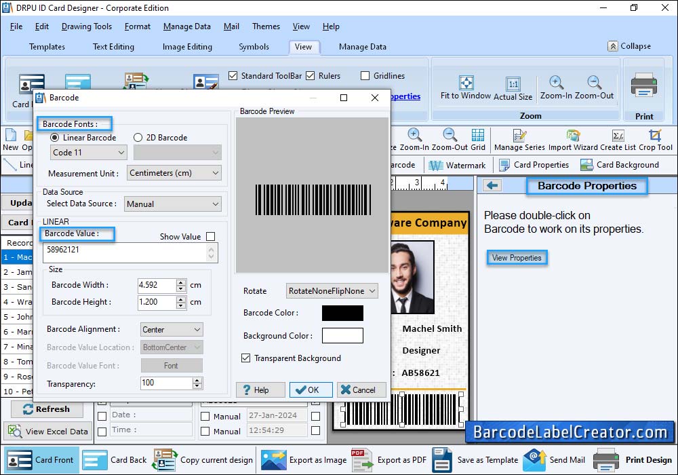Click the Save as Template icon
The height and width of the screenshot is (475, 678).
[442, 460]
